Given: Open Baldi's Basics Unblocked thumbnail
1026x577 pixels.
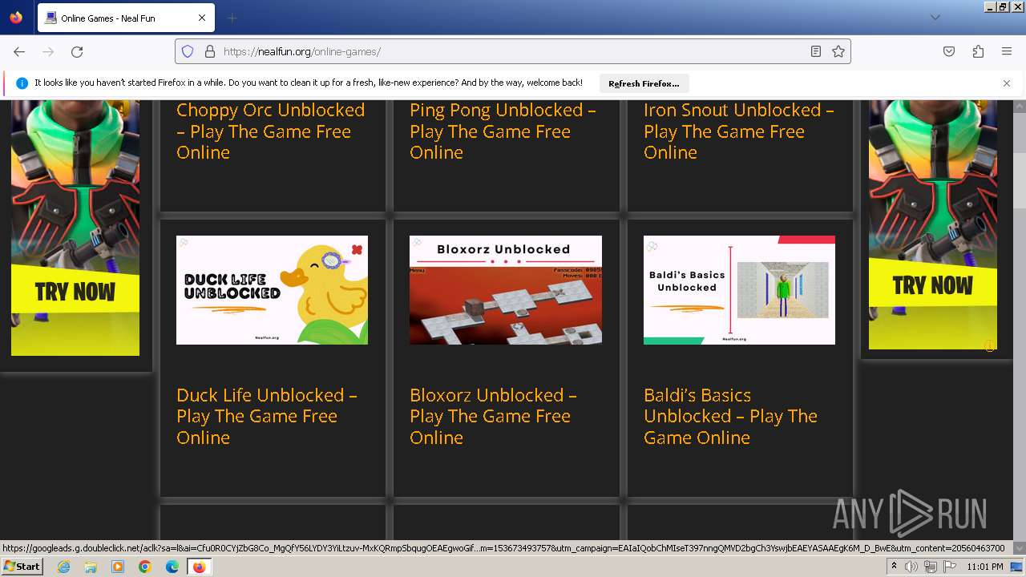Looking at the screenshot, I should (739, 290).
